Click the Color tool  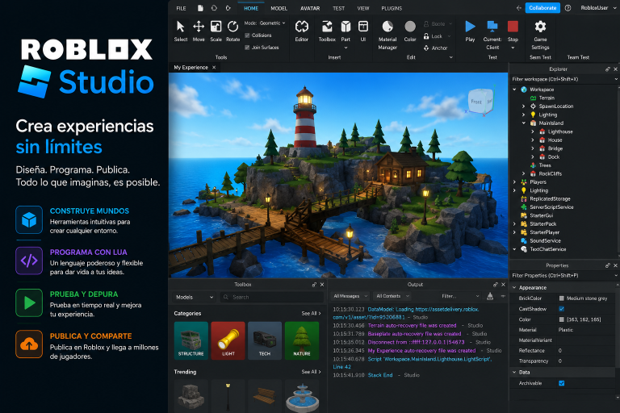pyautogui.click(x=410, y=31)
